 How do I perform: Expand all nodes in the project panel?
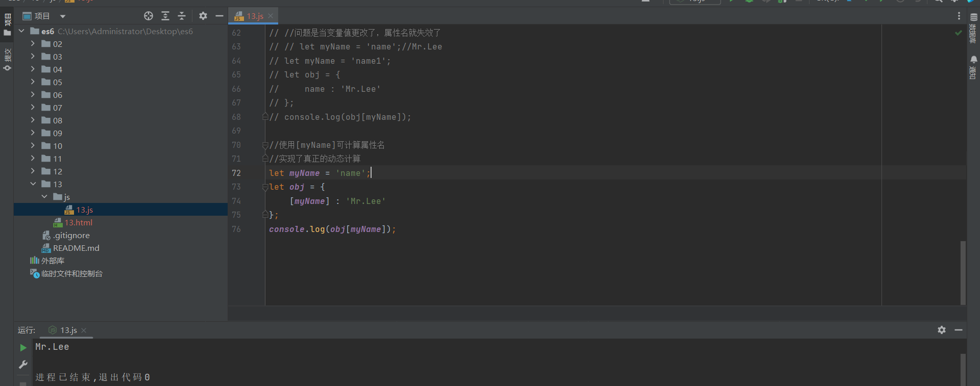165,16
